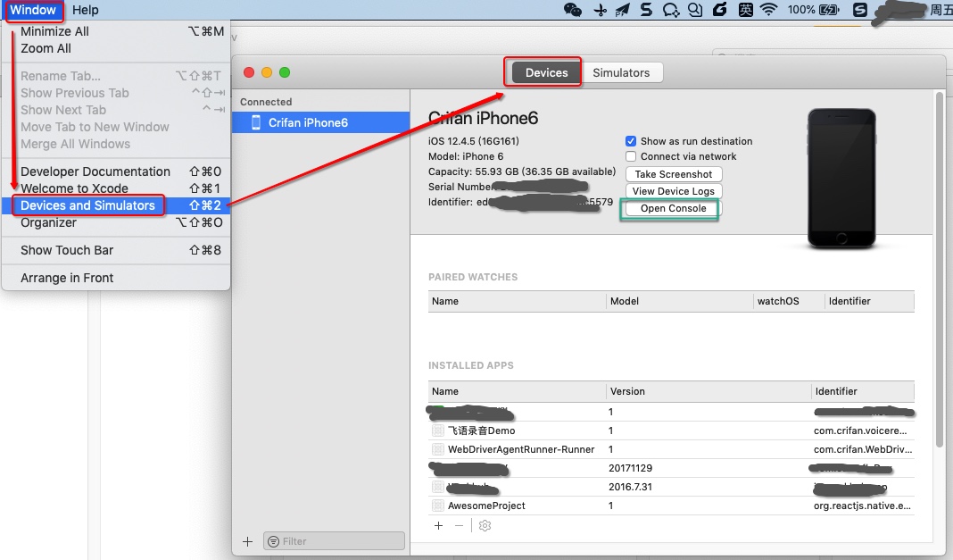Click the AwesomeProject app icon
The width and height of the screenshot is (953, 560).
coord(437,506)
